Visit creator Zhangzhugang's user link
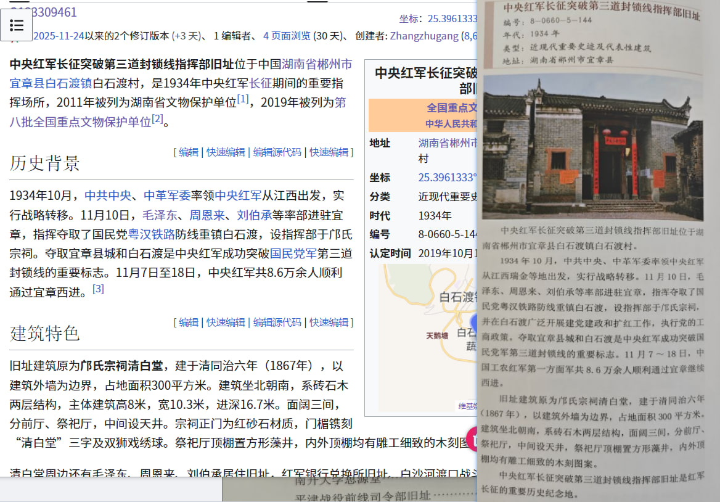Viewport: 720px width, 502px height. 424,36
